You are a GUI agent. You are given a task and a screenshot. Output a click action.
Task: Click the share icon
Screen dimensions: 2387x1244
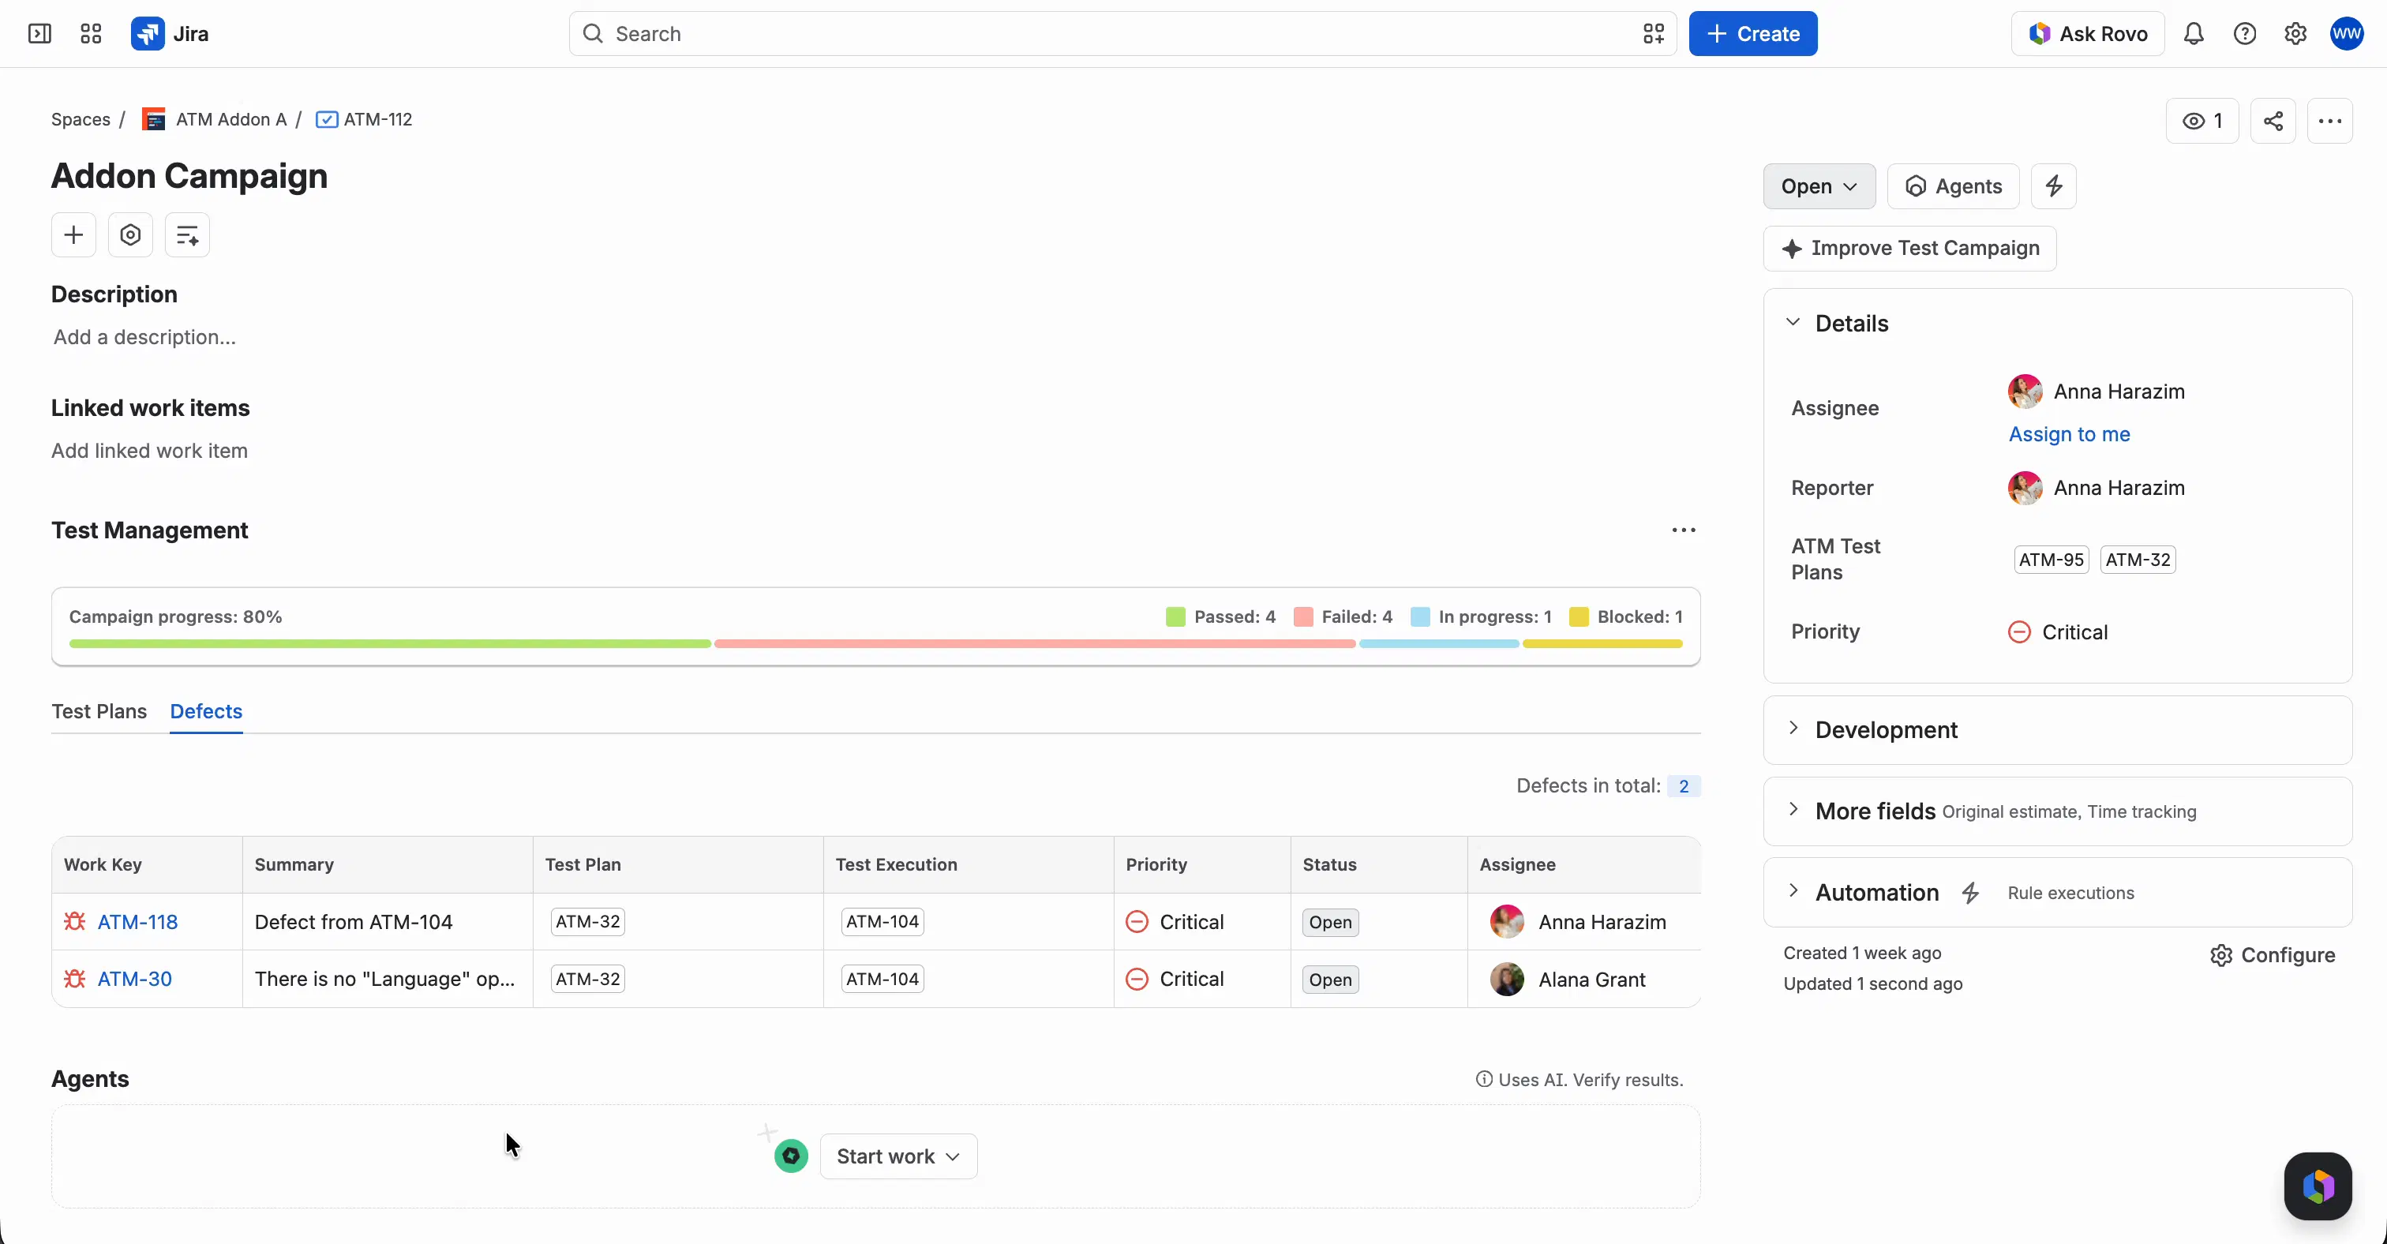tap(2273, 122)
